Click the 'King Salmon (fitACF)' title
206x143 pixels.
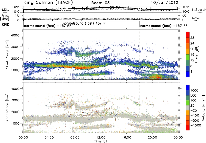(x=48, y=3)
